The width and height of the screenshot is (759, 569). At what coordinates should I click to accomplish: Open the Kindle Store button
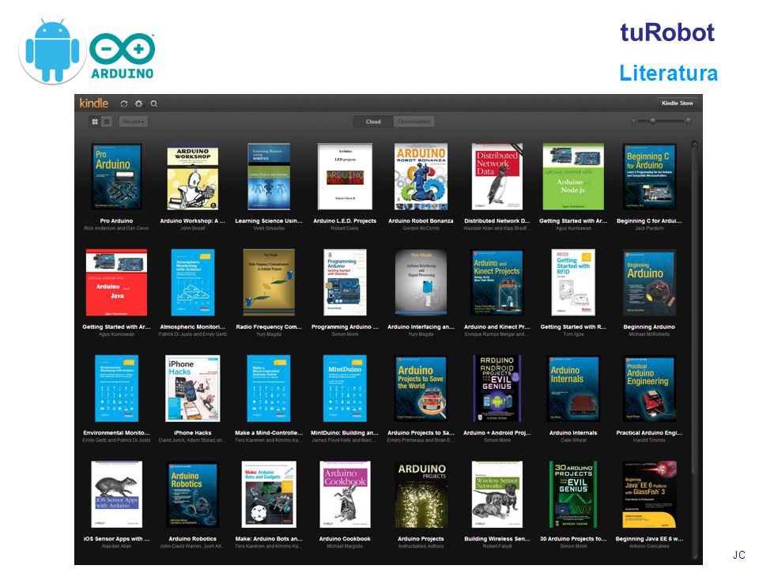point(678,103)
